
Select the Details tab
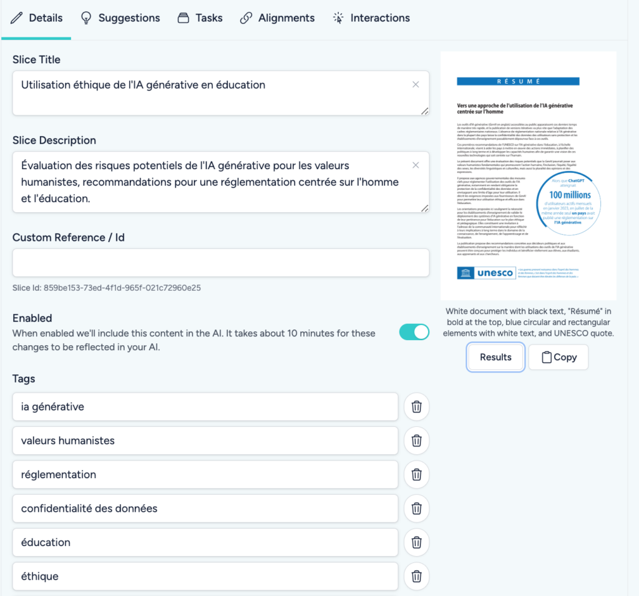pos(37,18)
